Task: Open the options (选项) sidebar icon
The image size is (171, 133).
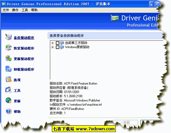Action: 8,79
